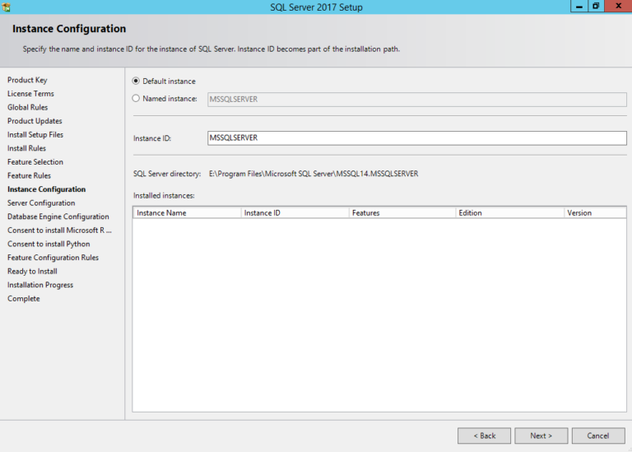Select Feature Configuration Rules step
Screen dimensions: 632x452
(53, 258)
